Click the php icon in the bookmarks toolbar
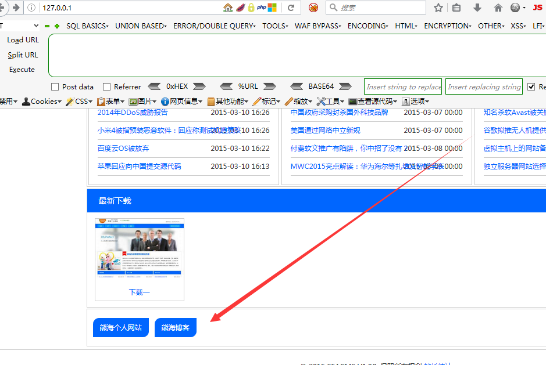Screen dimensions: 546x365 pos(260,8)
